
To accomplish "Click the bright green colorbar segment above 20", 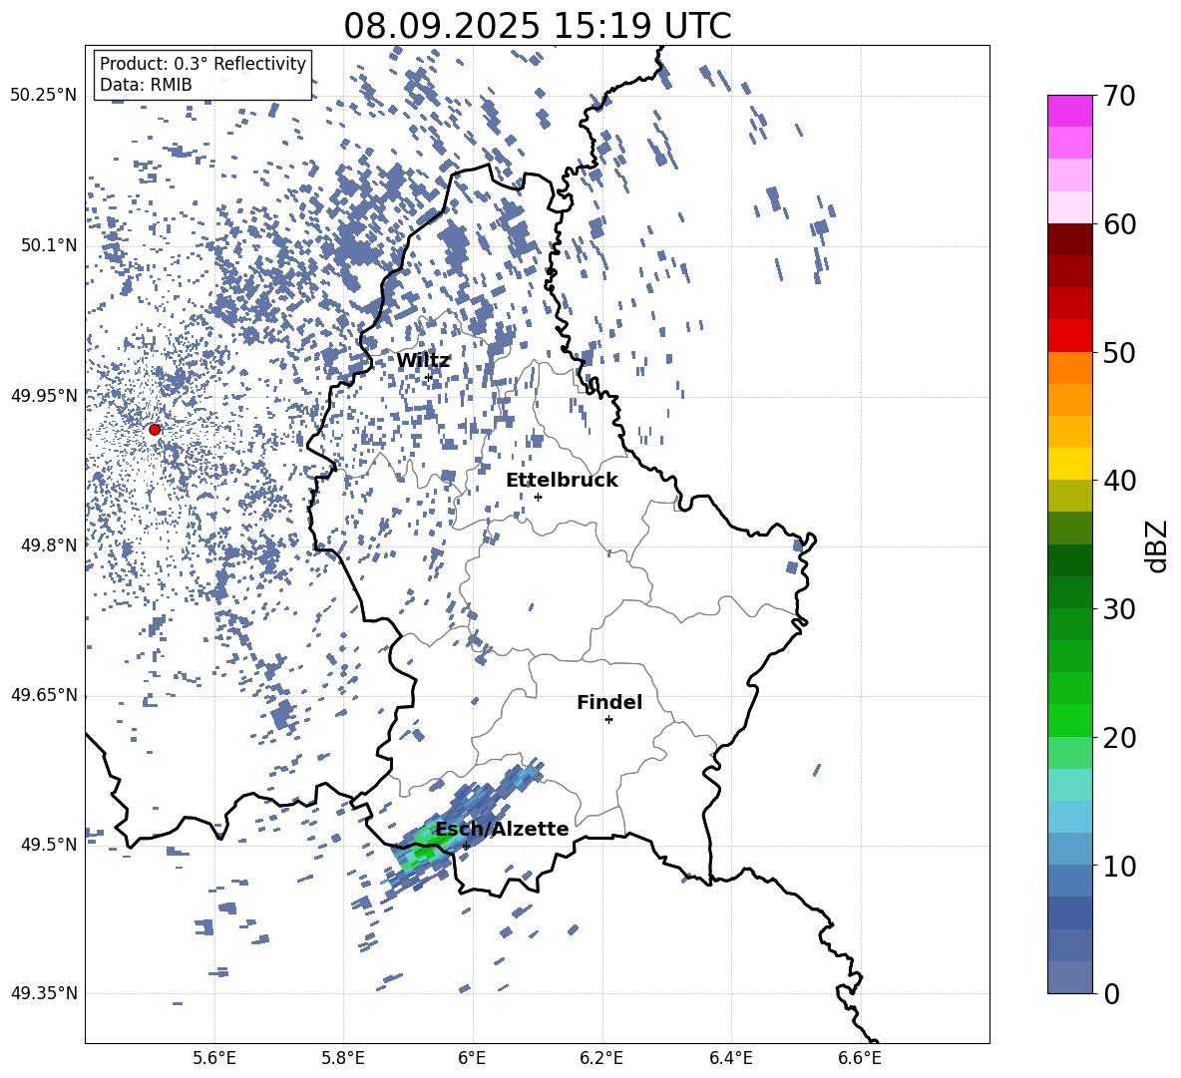I will point(1070,720).
